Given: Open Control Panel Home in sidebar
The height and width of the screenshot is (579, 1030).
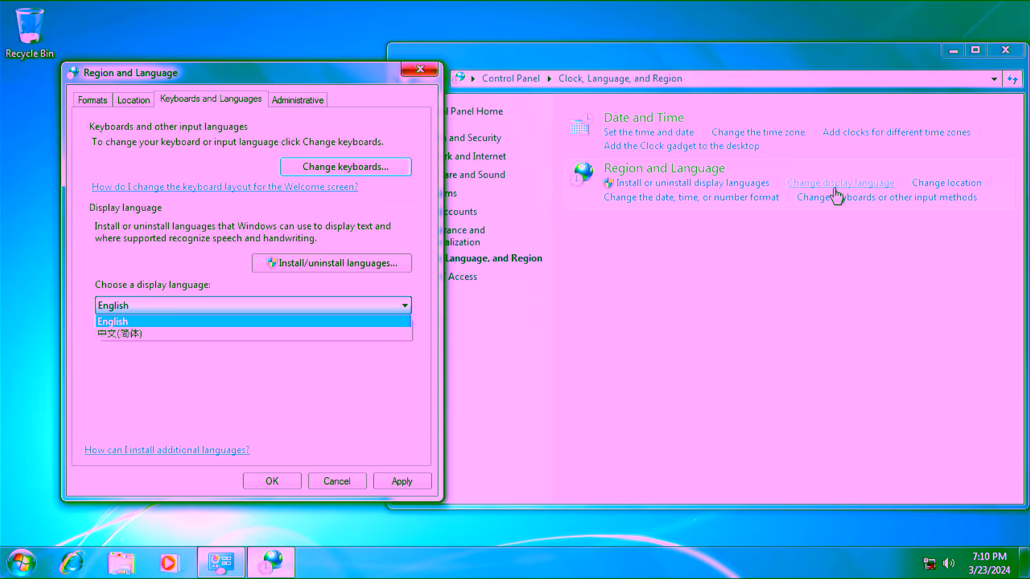Looking at the screenshot, I should click(x=474, y=112).
